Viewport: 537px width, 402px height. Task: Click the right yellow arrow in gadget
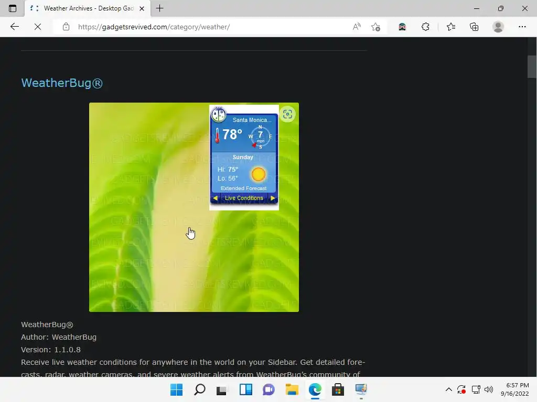coord(273,198)
